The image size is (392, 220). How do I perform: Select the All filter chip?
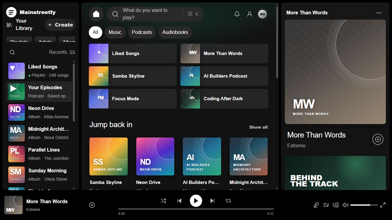point(96,32)
